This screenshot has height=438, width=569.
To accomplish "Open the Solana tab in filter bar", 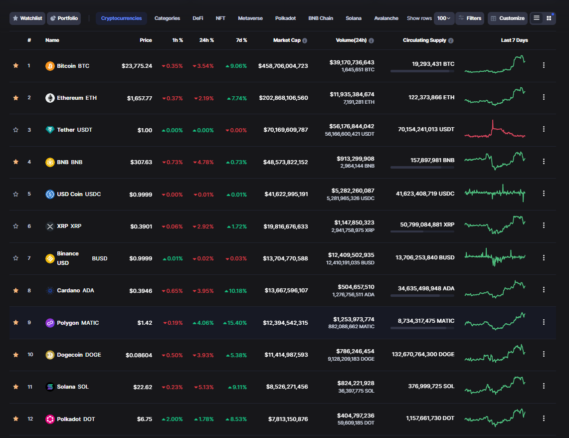I will click(x=354, y=18).
